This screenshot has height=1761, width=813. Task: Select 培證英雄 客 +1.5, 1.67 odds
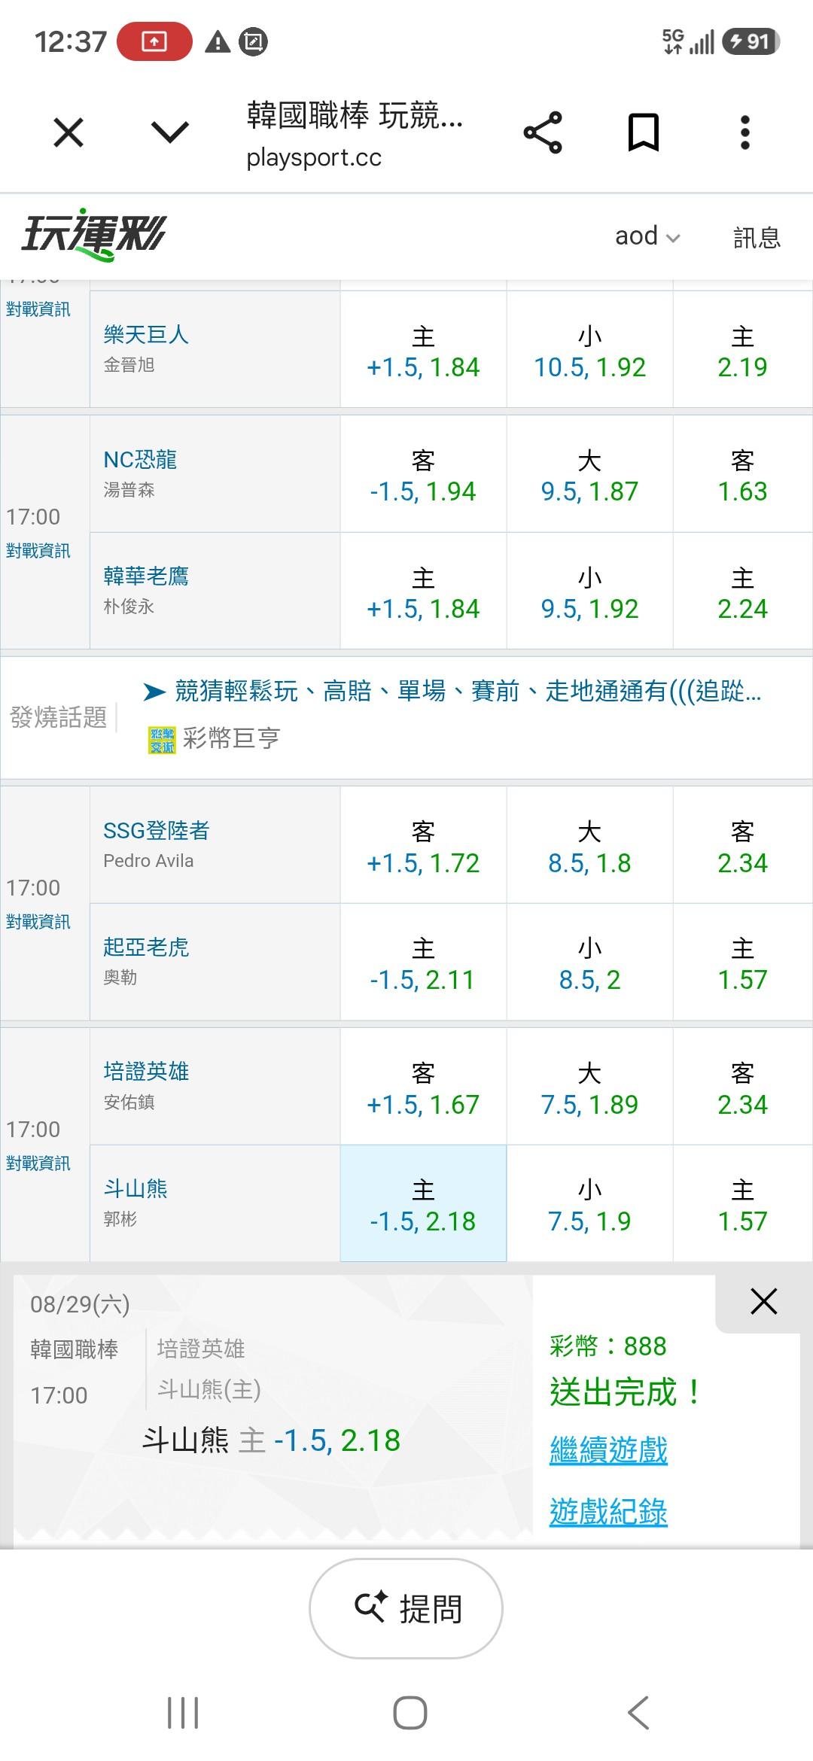(x=423, y=1087)
